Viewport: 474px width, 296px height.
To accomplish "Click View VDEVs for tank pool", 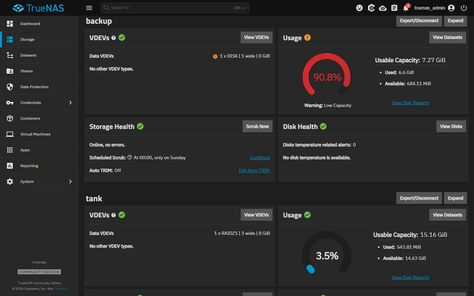I will pyautogui.click(x=256, y=215).
